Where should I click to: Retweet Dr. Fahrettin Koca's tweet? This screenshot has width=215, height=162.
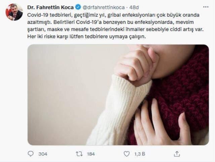79,154
